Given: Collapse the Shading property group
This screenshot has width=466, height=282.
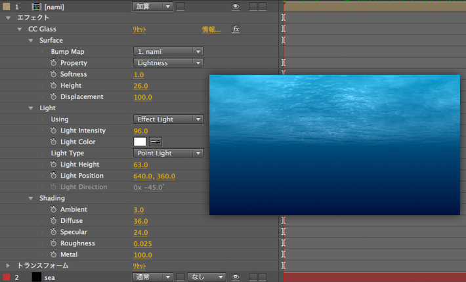Looking at the screenshot, I should [31, 198].
